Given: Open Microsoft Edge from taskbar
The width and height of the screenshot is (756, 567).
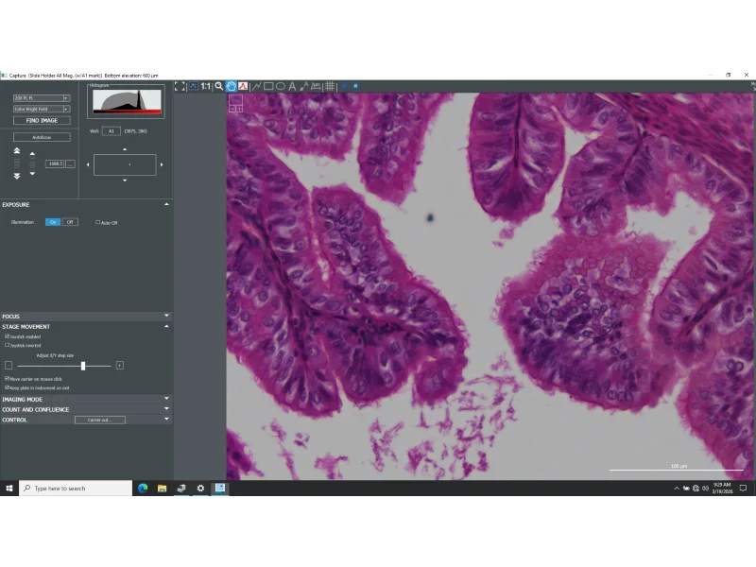Looking at the screenshot, I should click(143, 489).
